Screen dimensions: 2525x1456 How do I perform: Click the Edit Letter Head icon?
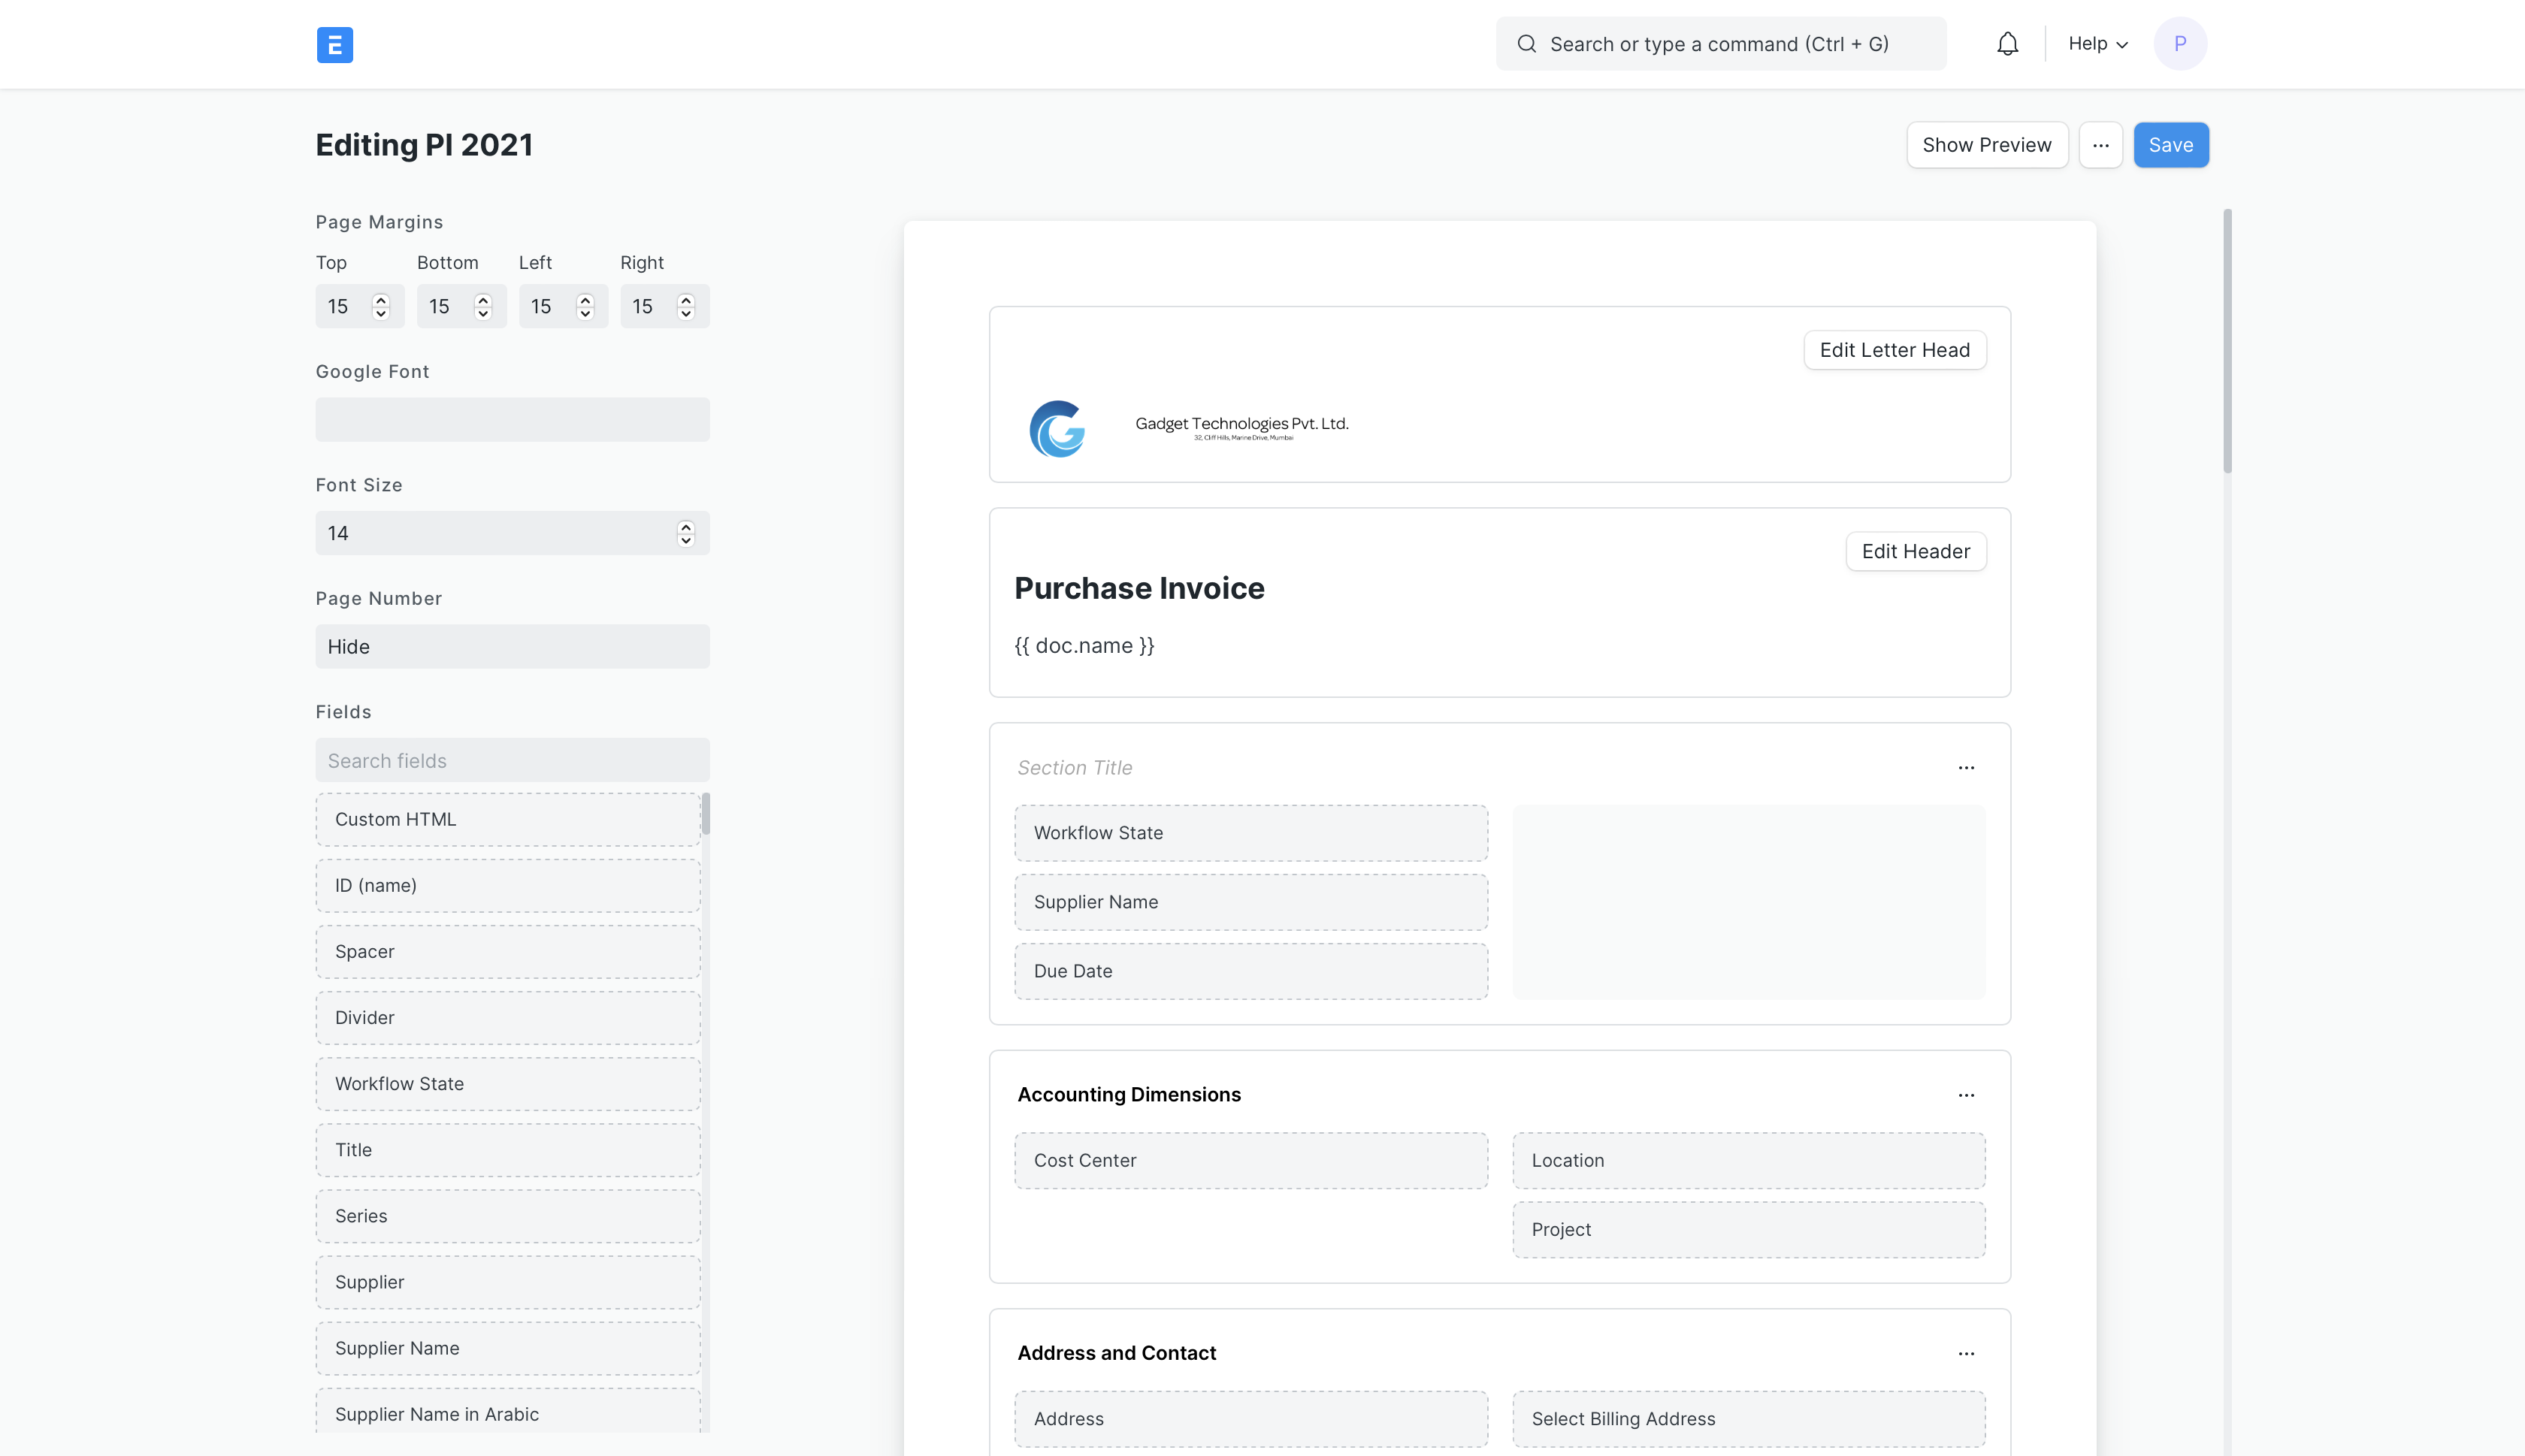(x=1894, y=349)
